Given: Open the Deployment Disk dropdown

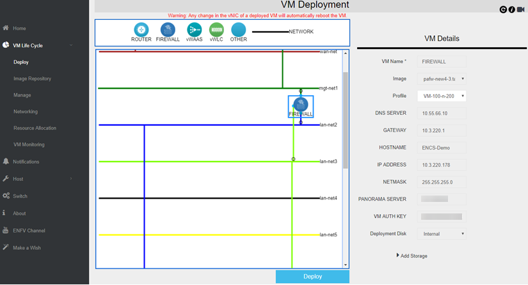Looking at the screenshot, I should pos(441,234).
